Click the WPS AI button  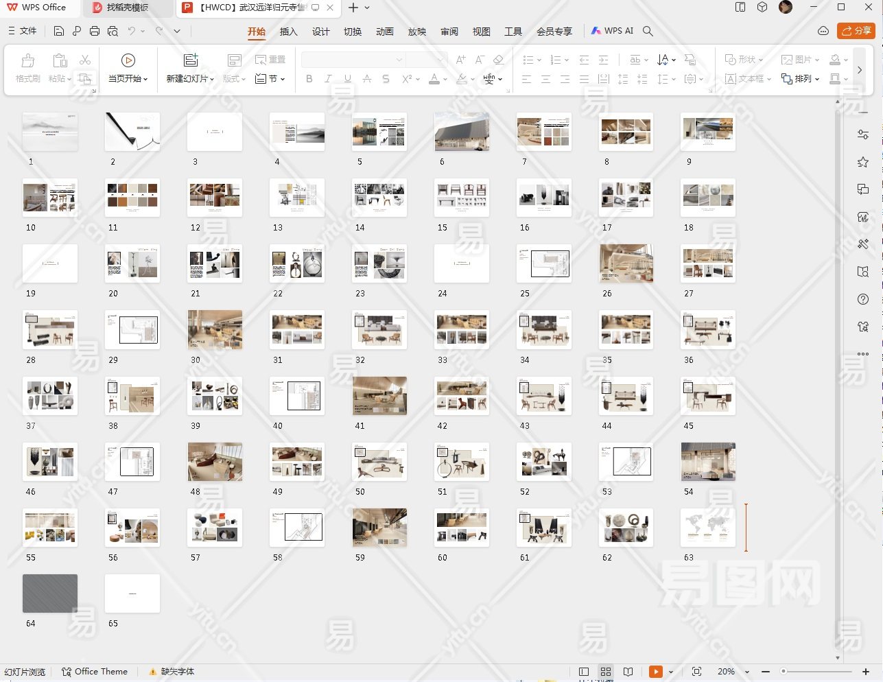point(613,31)
